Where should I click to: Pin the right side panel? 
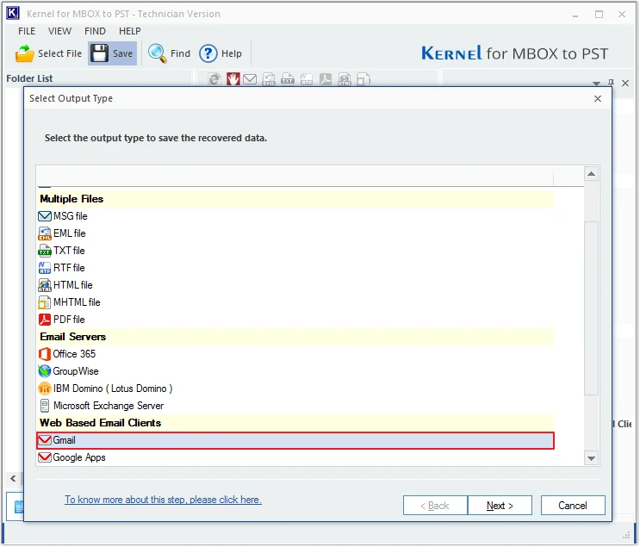611,83
